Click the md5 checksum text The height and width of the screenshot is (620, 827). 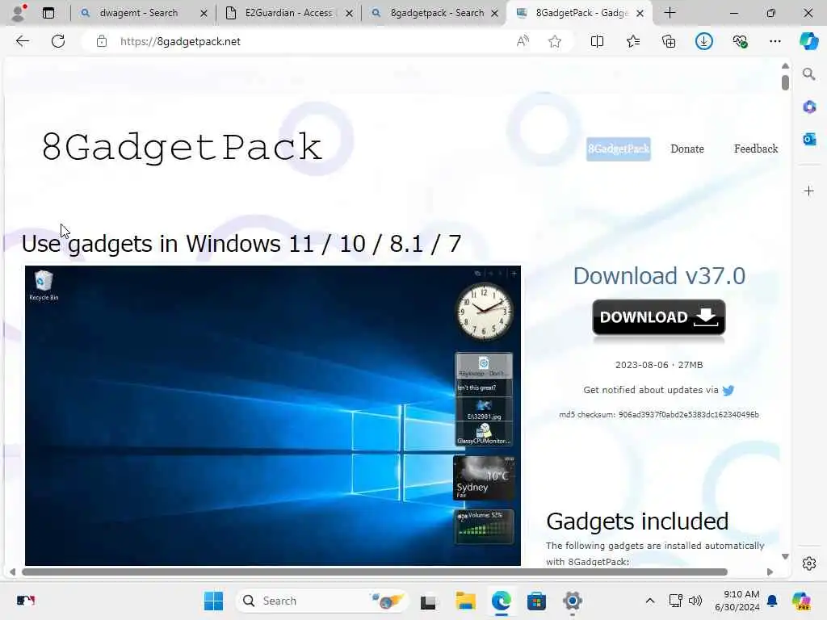[x=659, y=415]
